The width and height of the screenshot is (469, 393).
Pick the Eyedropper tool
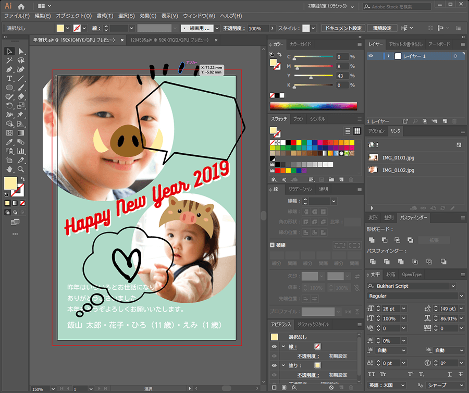pos(9,142)
